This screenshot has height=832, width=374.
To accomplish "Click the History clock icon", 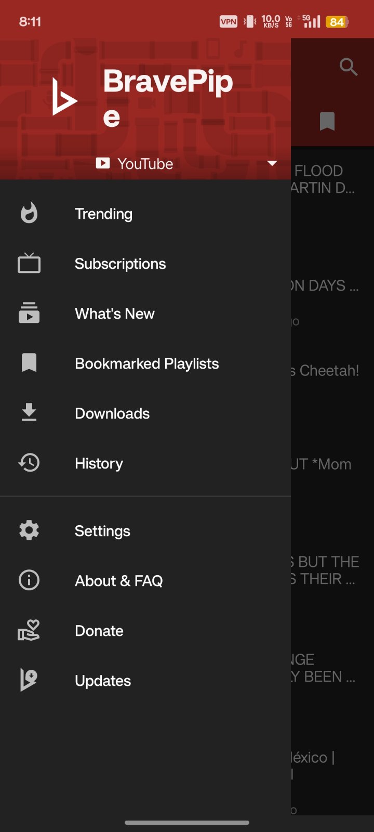I will (x=29, y=463).
